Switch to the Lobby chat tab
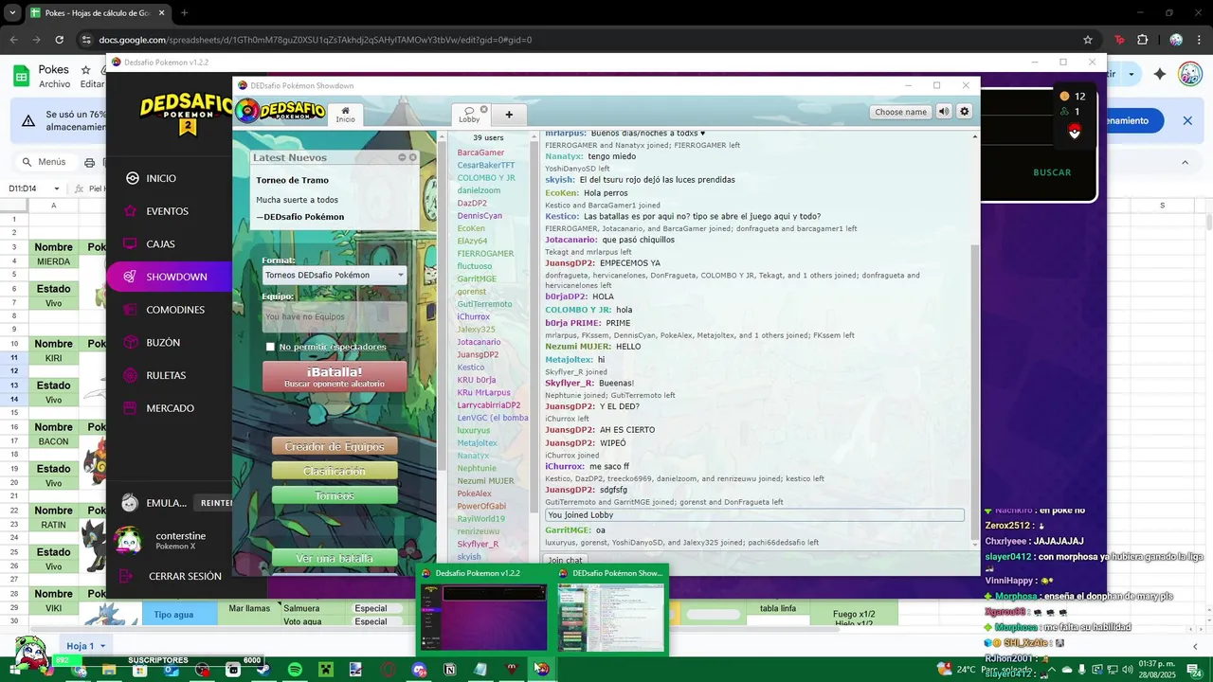Viewport: 1213px width, 682px height. [469, 115]
